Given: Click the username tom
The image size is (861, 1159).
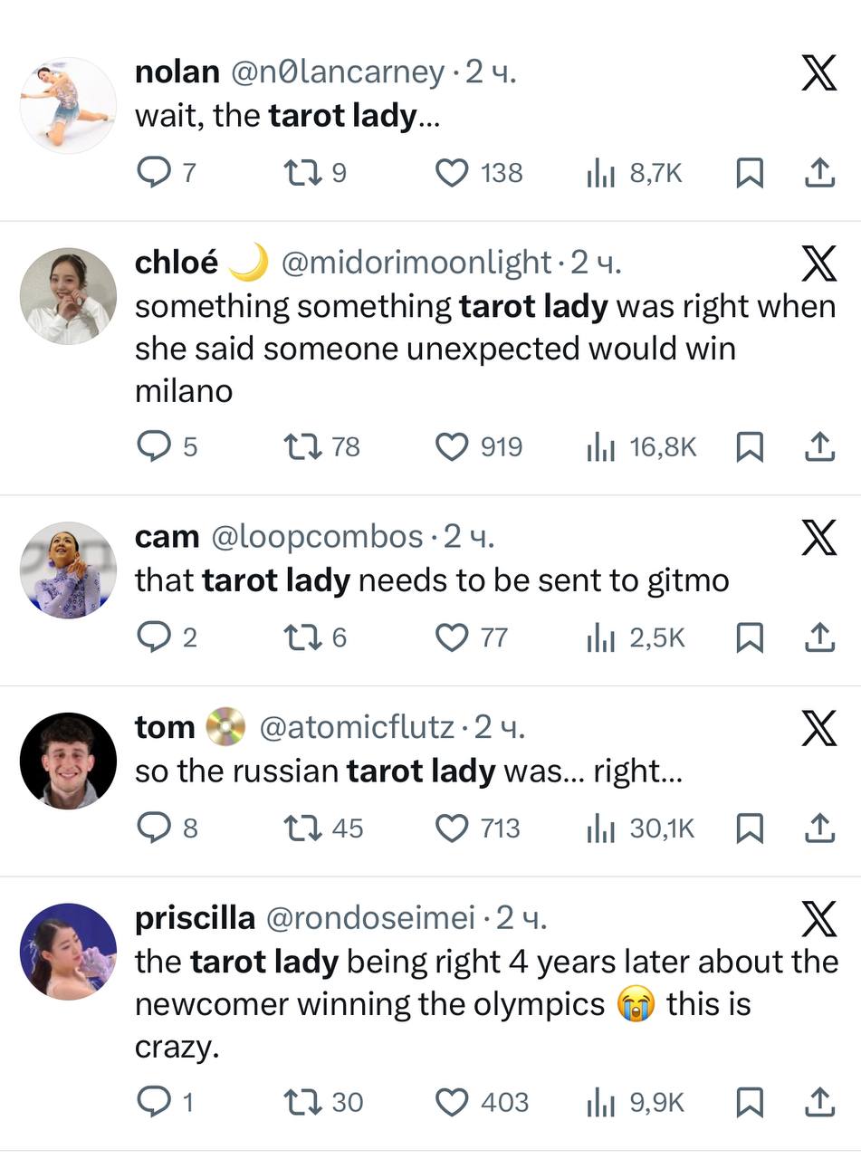Looking at the screenshot, I should click(165, 727).
